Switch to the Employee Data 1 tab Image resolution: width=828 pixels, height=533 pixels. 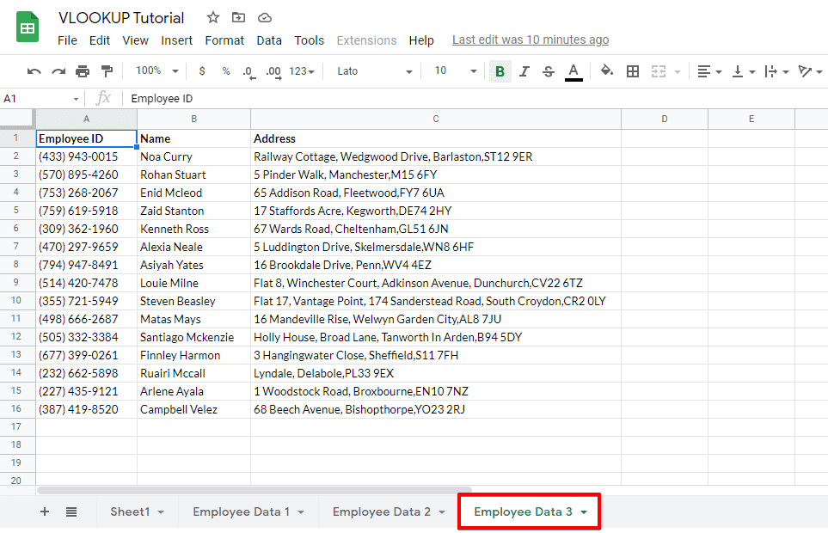[x=242, y=512]
